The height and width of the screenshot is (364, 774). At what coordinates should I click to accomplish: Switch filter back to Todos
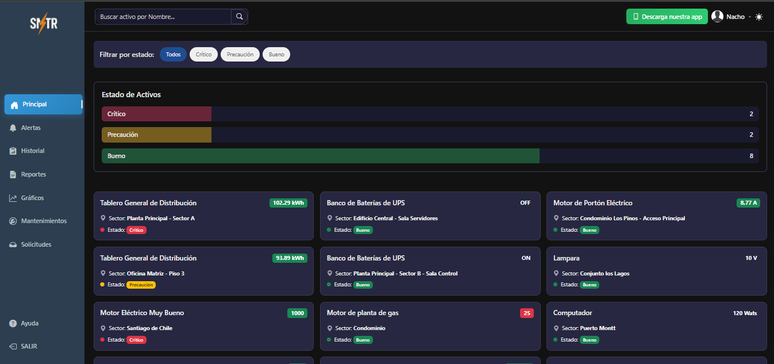[x=173, y=54]
